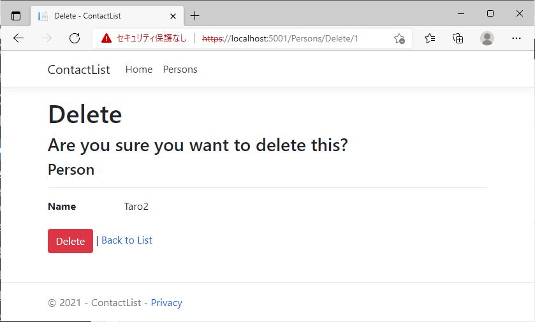The width and height of the screenshot is (535, 322).
Task: Click the address bar URL
Action: pos(280,38)
